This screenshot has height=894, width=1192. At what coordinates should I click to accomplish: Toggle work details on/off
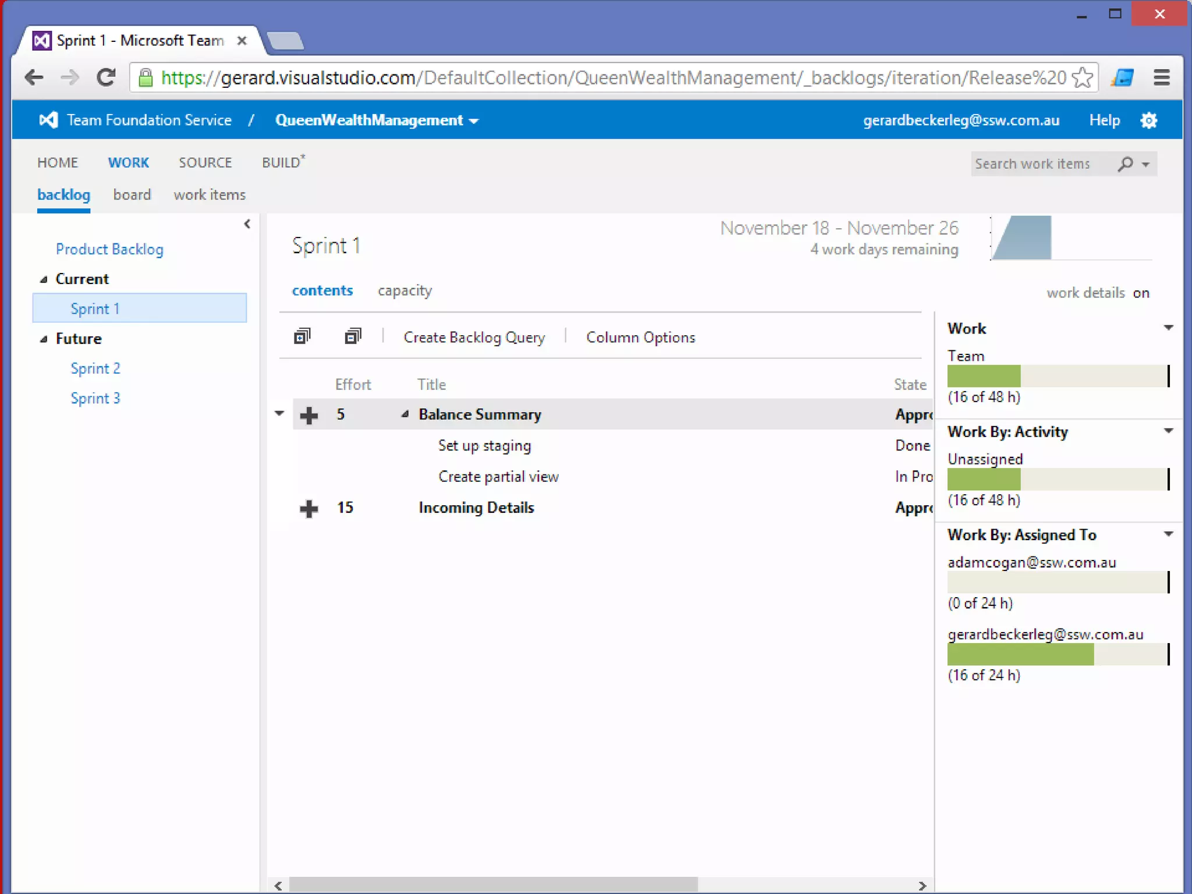[1141, 293]
